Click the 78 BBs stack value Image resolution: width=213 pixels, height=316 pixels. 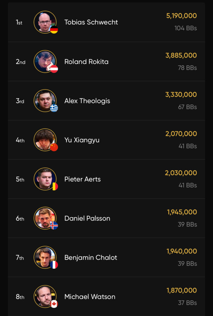tap(187, 68)
